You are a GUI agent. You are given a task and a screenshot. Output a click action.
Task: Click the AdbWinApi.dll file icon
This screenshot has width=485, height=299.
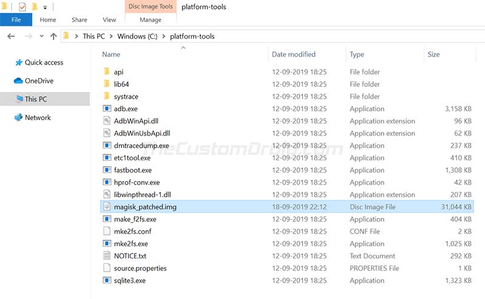pyautogui.click(x=107, y=121)
